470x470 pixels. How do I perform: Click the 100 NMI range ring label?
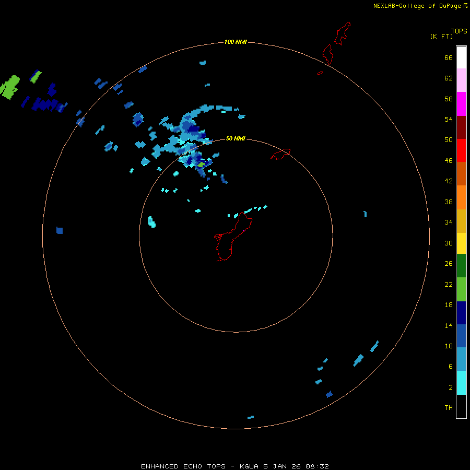point(236,42)
